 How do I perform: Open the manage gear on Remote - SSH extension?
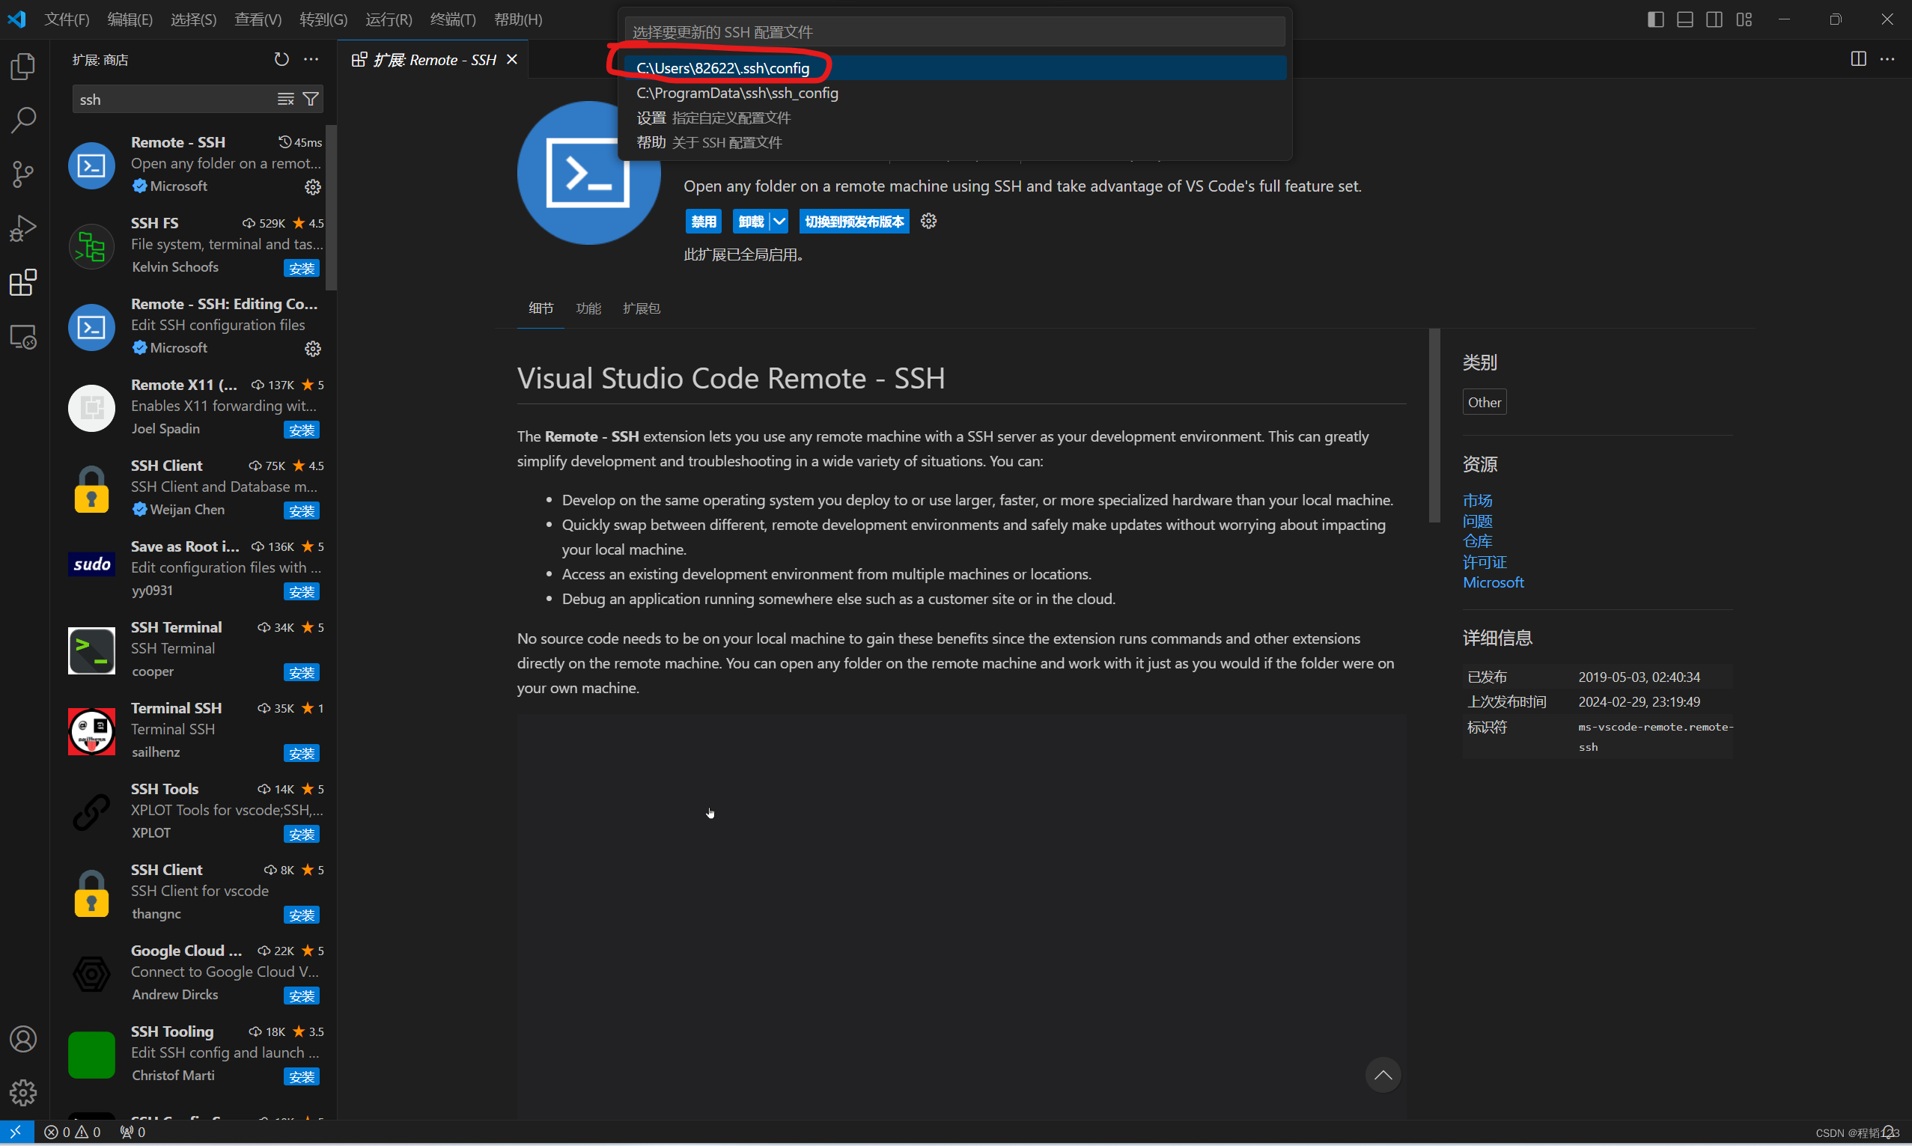pyautogui.click(x=312, y=187)
